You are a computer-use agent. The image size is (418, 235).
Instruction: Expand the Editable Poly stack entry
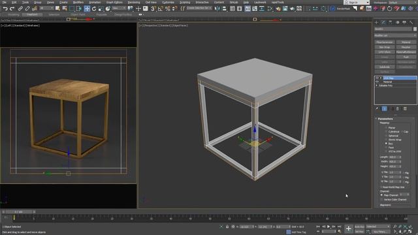point(377,86)
